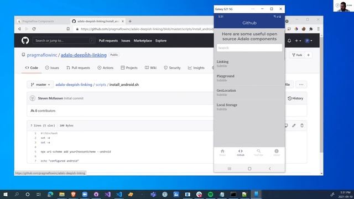Go back in the browser
354x199 pixels.
(19, 29)
